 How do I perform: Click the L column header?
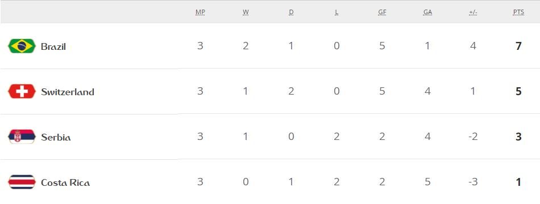(337, 12)
